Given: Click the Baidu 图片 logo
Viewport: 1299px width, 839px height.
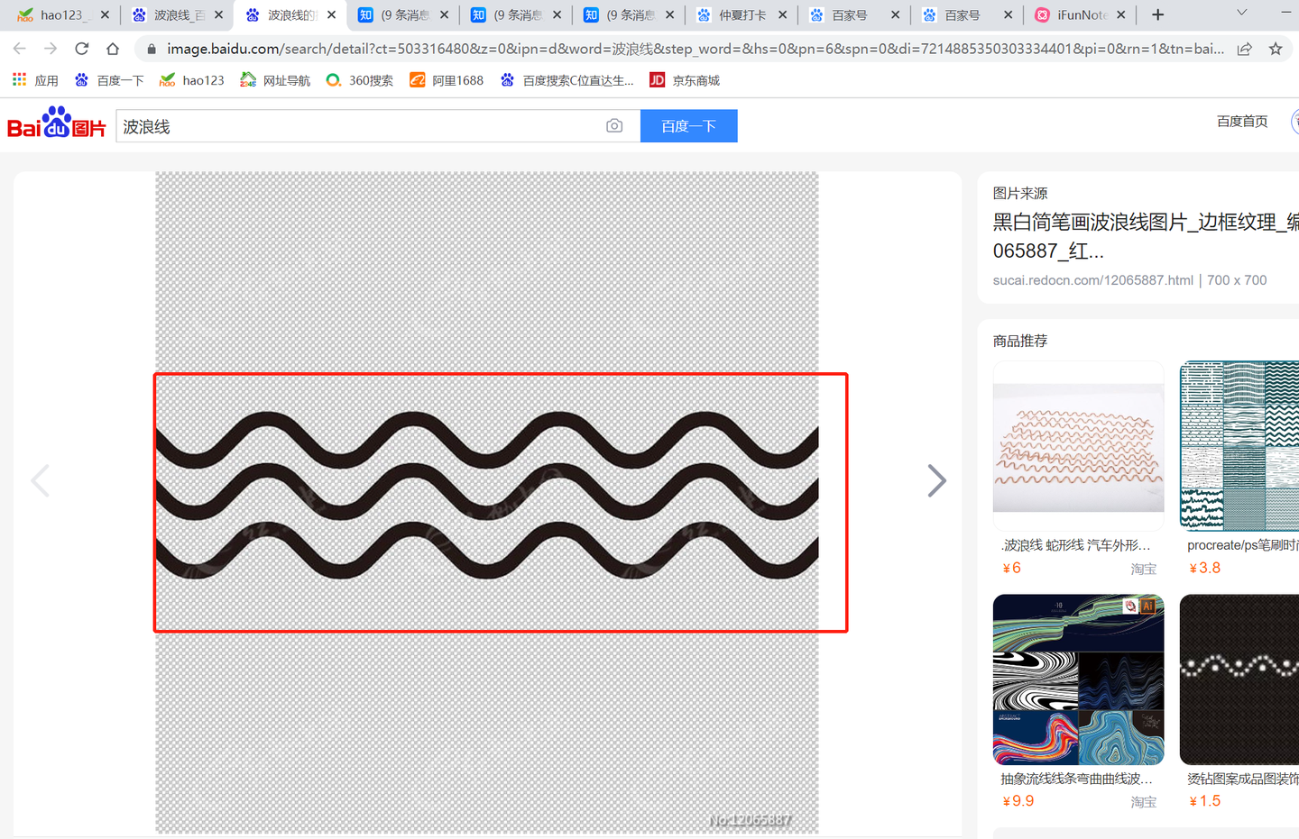Looking at the screenshot, I should point(56,125).
